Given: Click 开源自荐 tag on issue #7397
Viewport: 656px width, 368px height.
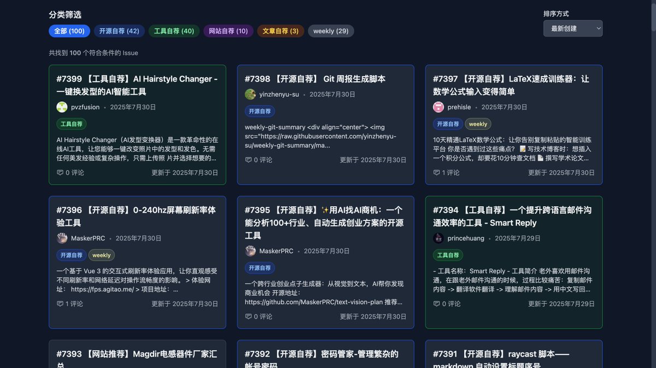Looking at the screenshot, I should click(448, 124).
